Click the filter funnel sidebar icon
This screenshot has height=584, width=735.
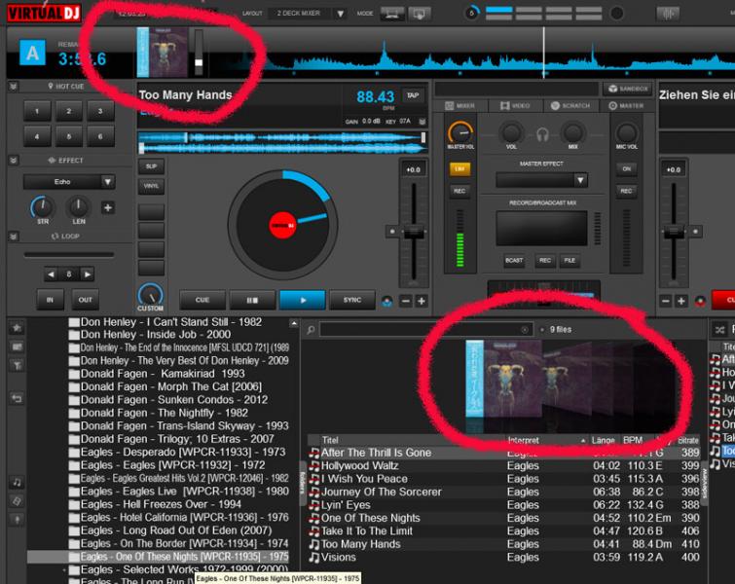17,365
